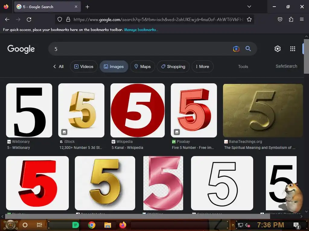Open 5 Kanal red circle image

pyautogui.click(x=138, y=110)
